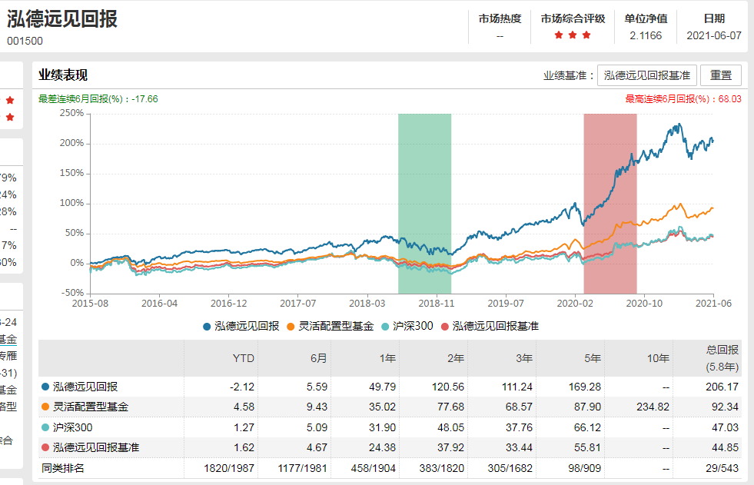Viewport: 754px width, 485px height.
Task: Toggle 泓德远见回报 series in the chart legend
Action: pos(241,326)
